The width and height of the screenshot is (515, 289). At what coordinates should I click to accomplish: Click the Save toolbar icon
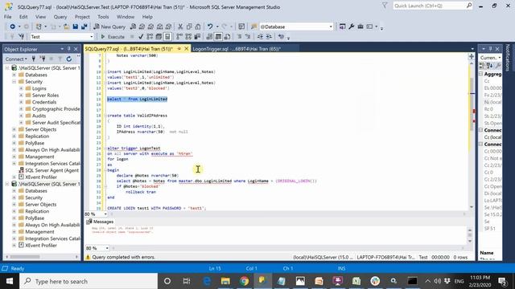(x=75, y=26)
